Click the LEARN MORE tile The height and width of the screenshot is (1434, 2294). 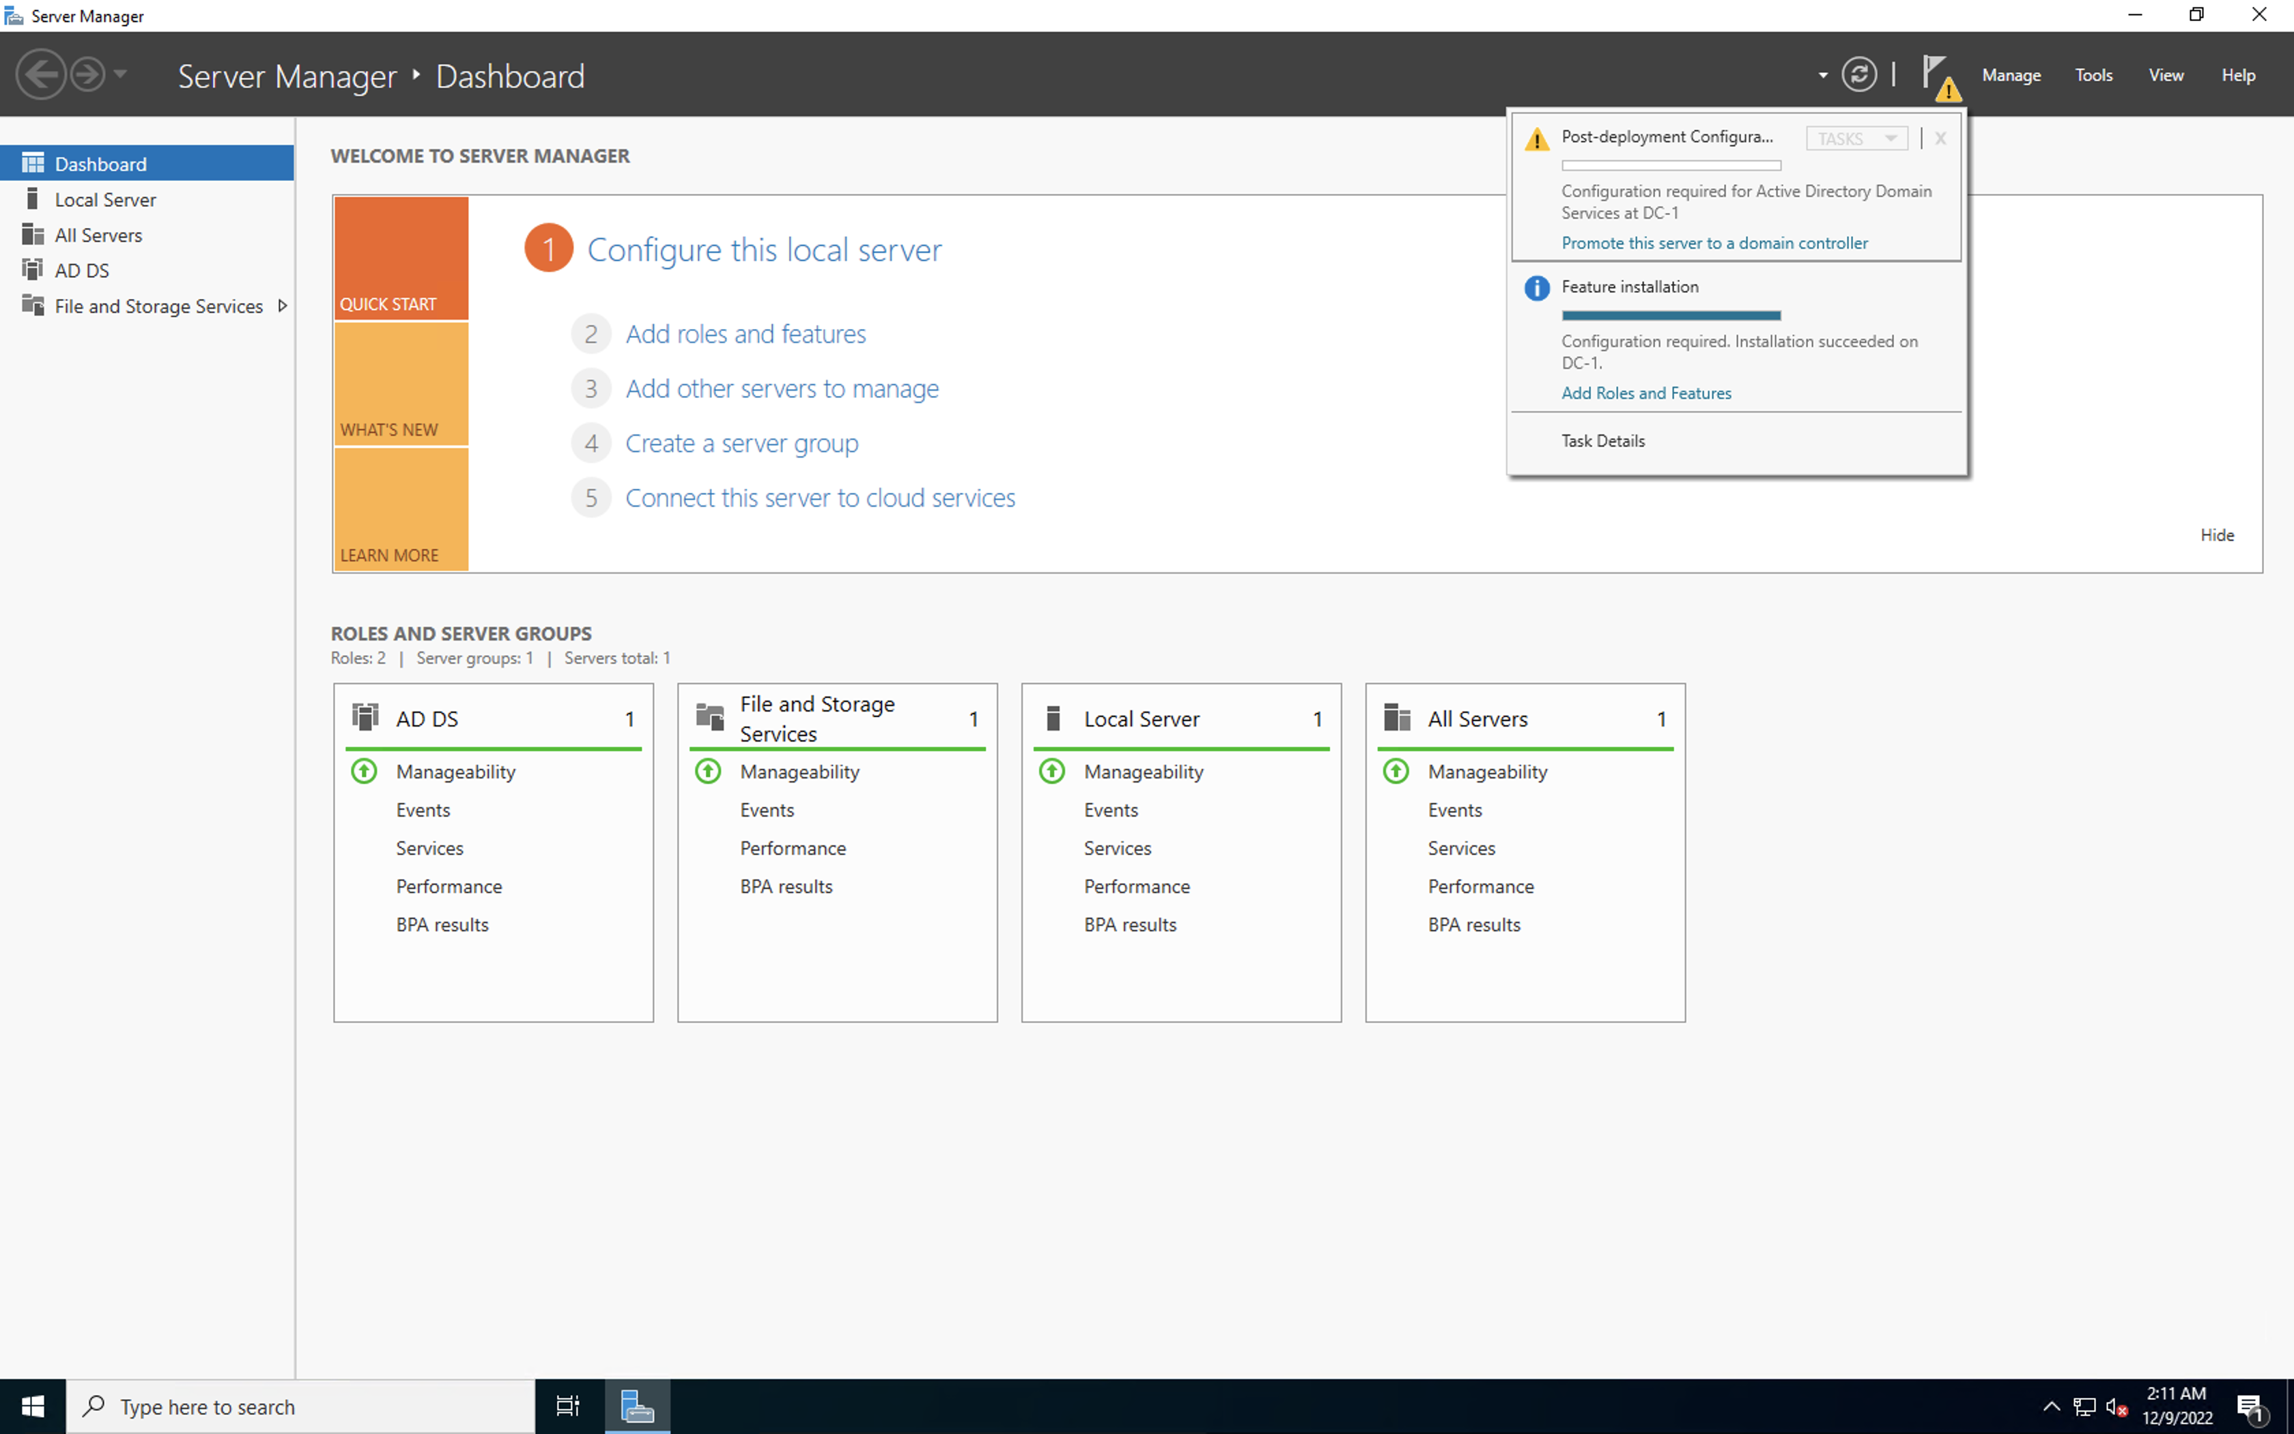click(401, 509)
